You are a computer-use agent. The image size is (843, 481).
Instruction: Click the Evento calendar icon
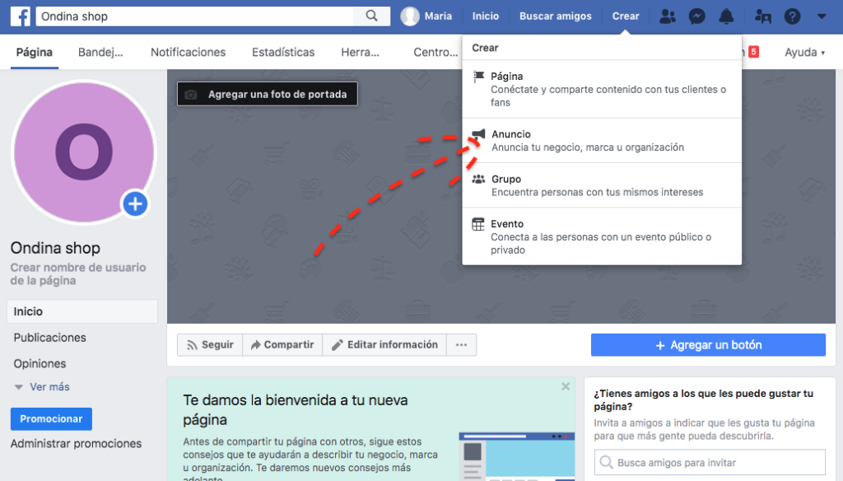tap(478, 224)
